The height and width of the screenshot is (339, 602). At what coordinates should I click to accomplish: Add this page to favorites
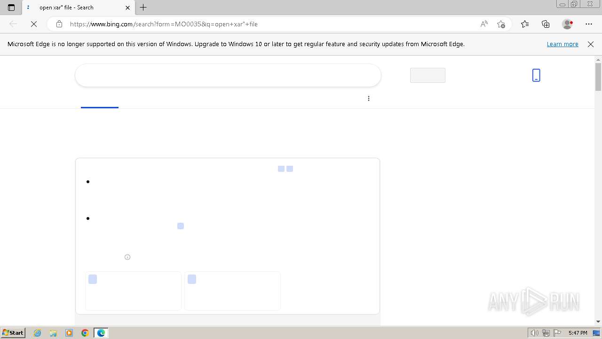point(501,24)
